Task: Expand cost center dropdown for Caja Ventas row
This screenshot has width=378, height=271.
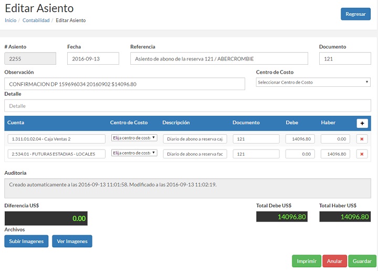Action: (x=134, y=138)
